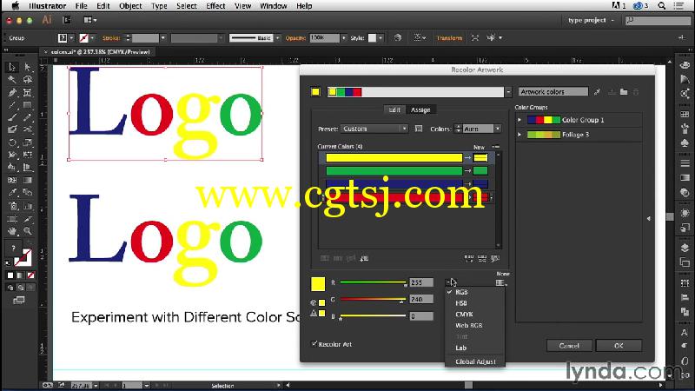The width and height of the screenshot is (695, 391).
Task: Click the G green channel slider
Action: [x=373, y=299]
